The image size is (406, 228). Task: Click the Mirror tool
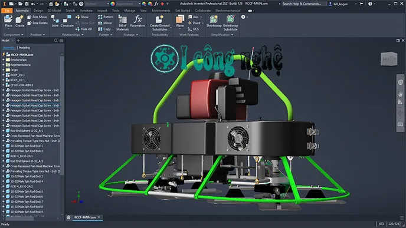coord(105,23)
